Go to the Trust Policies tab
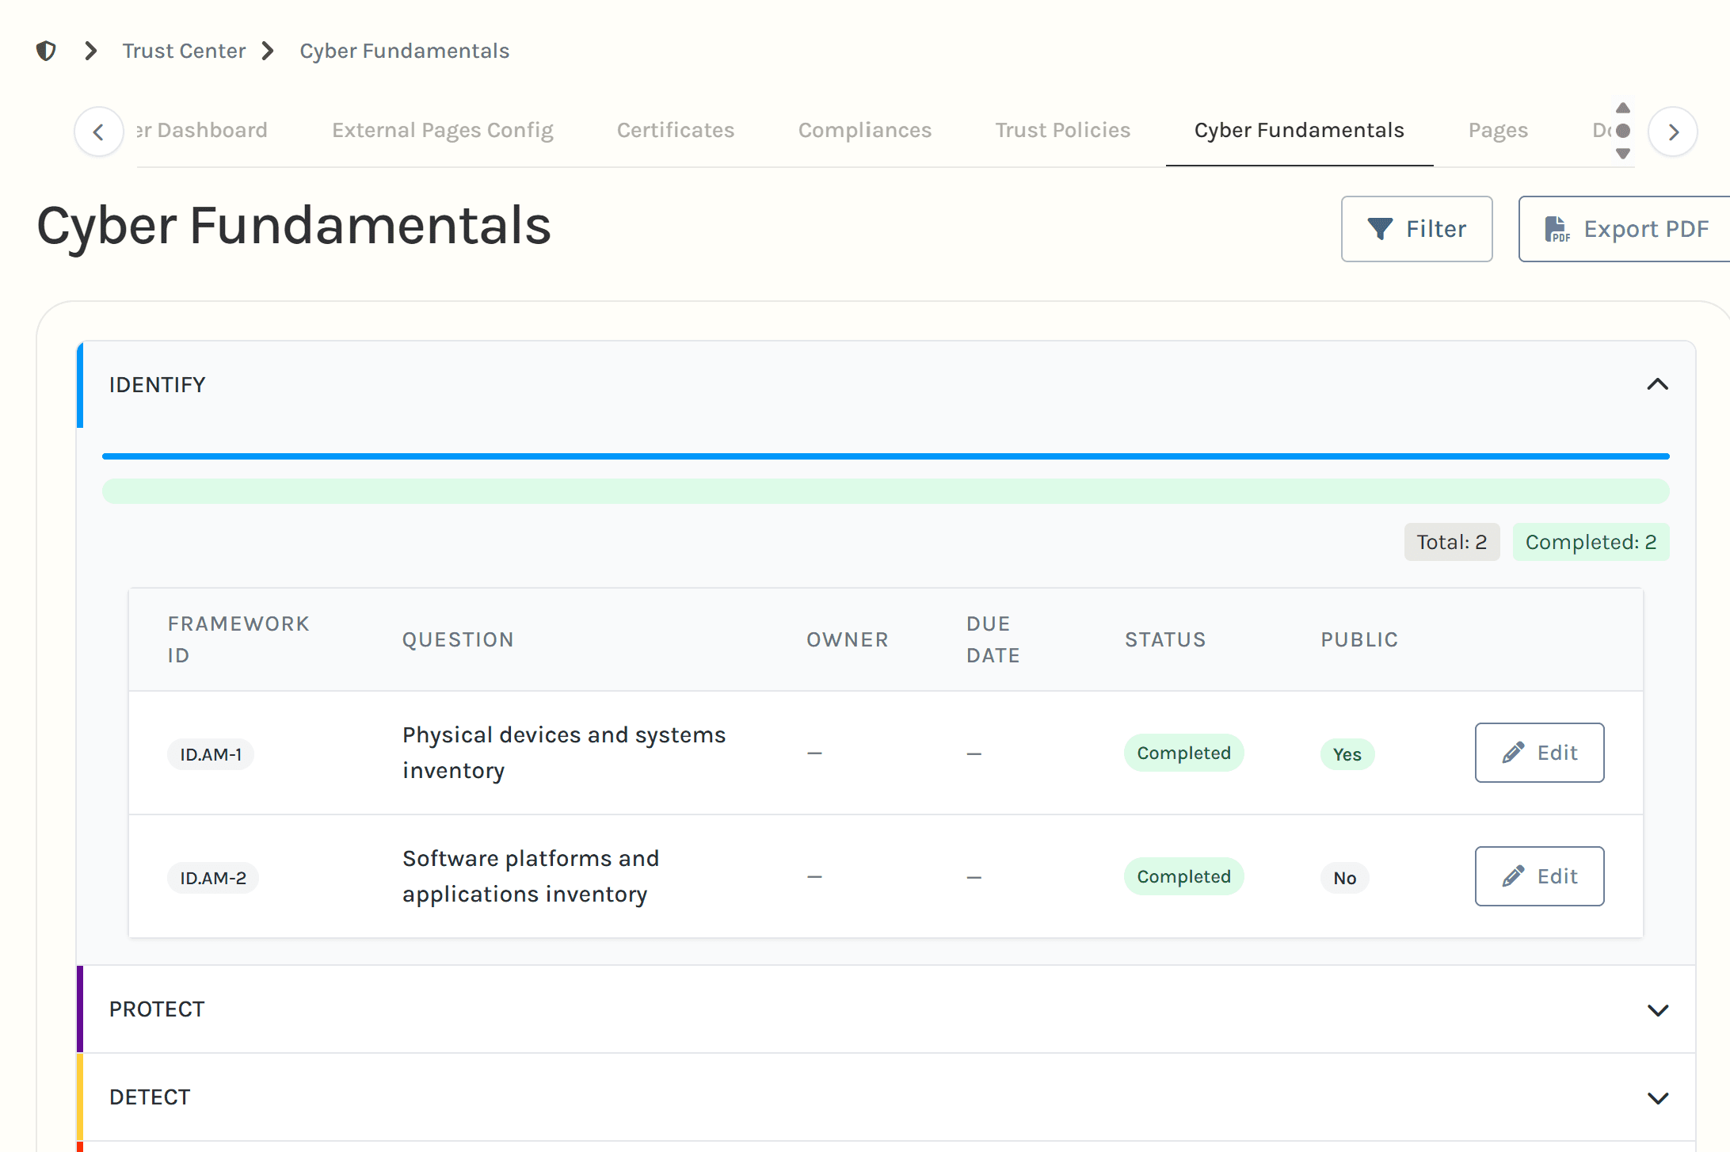The image size is (1730, 1152). pos(1063,130)
